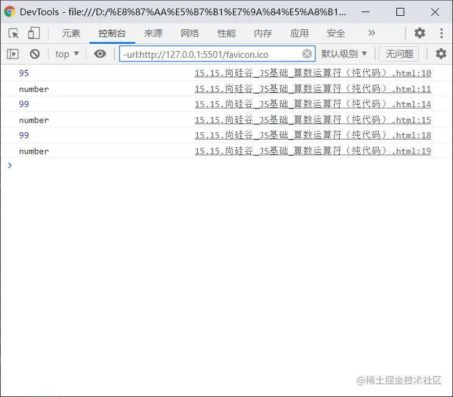Image resolution: width=453 pixels, height=397 pixels.
Task: Clear the filter text with X icon
Action: click(x=307, y=54)
